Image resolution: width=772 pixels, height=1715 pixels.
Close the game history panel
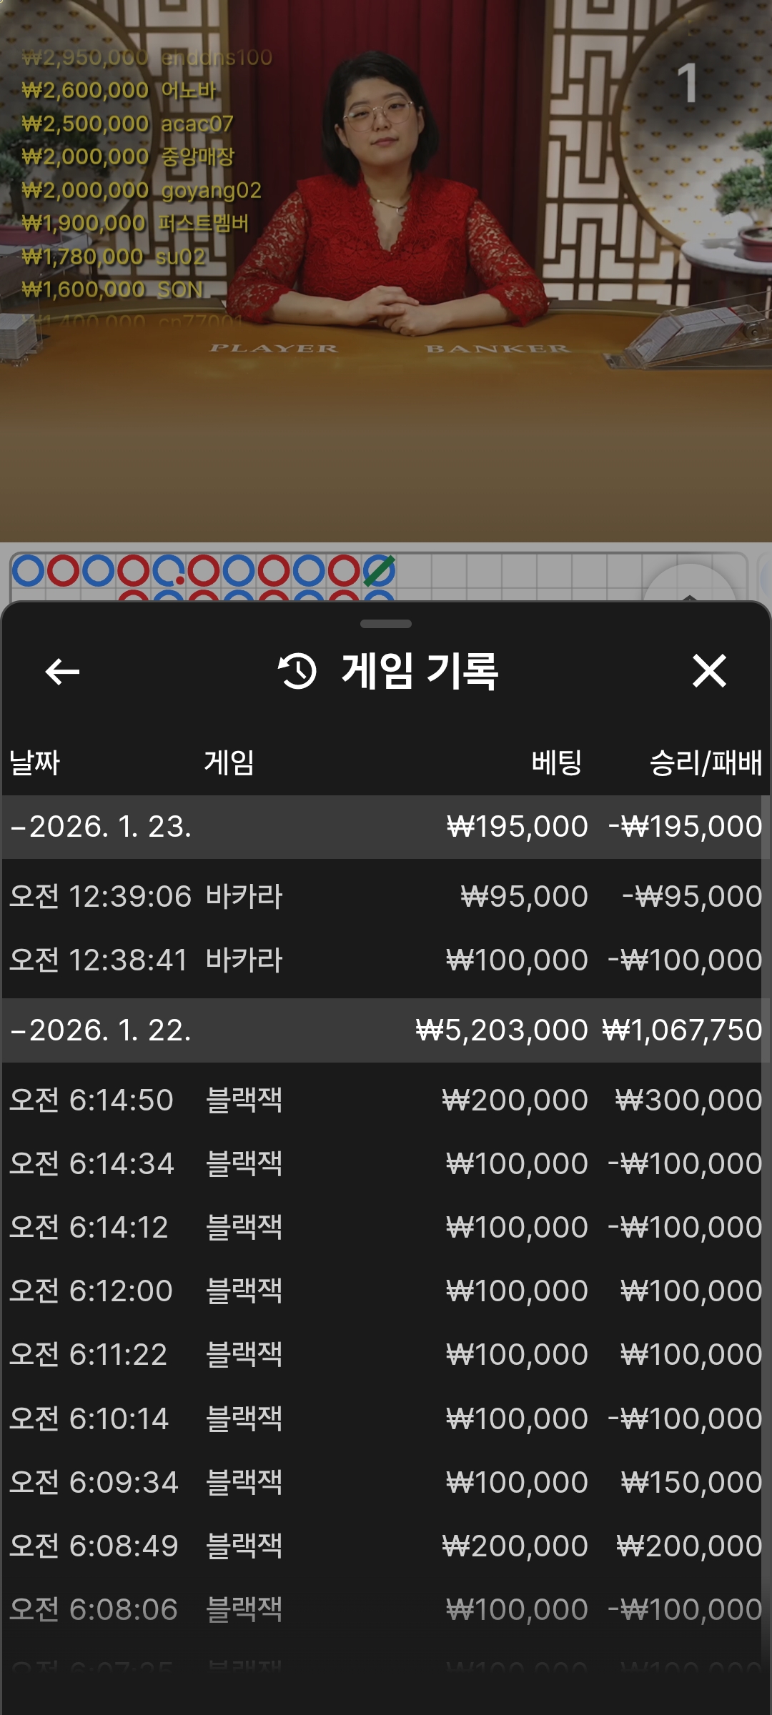708,672
